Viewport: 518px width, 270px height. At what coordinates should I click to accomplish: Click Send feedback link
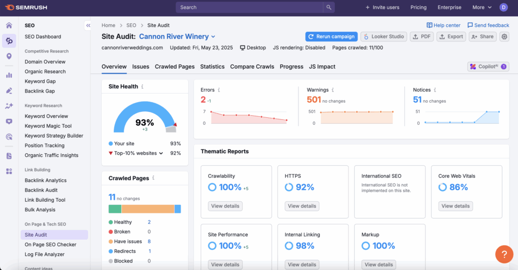(488, 25)
